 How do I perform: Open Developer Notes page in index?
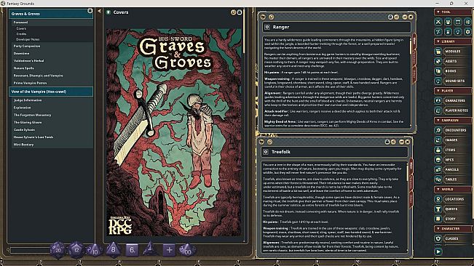(x=28, y=39)
